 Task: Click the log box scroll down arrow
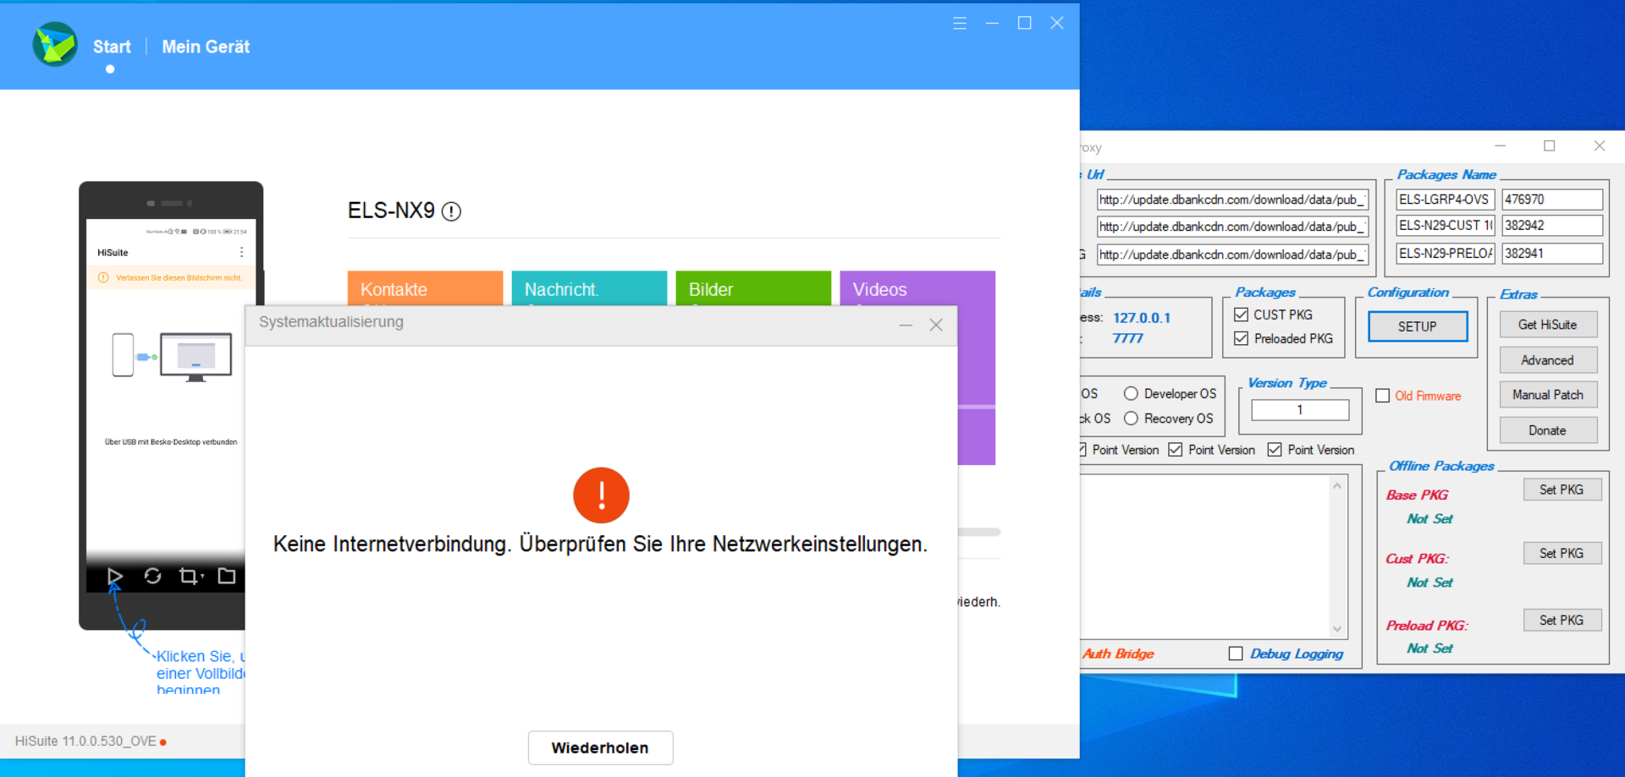[x=1337, y=629]
